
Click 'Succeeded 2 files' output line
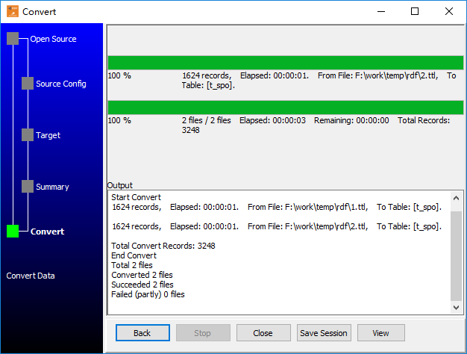(142, 285)
